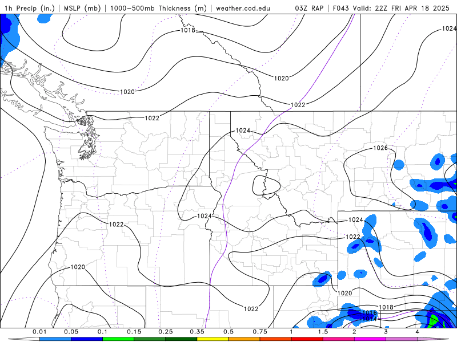Click the small closed isobar in western Montana

[266, 185]
